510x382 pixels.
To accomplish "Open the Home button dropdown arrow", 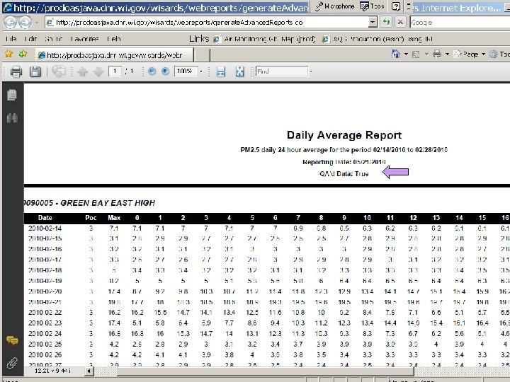I will click(406, 54).
